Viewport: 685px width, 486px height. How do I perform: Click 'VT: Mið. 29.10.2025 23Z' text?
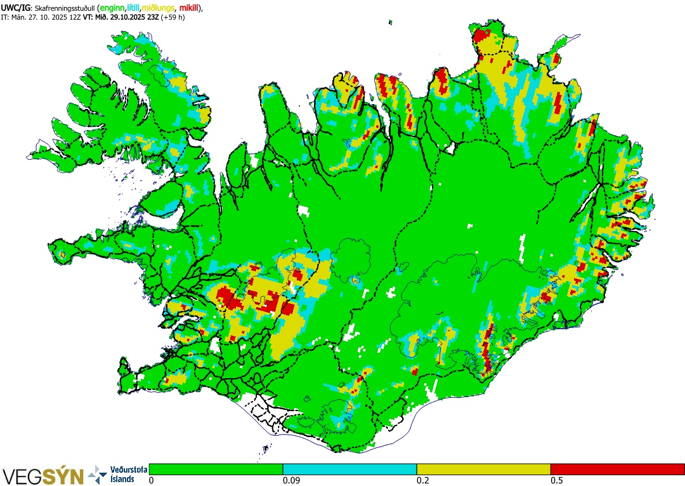point(121,18)
